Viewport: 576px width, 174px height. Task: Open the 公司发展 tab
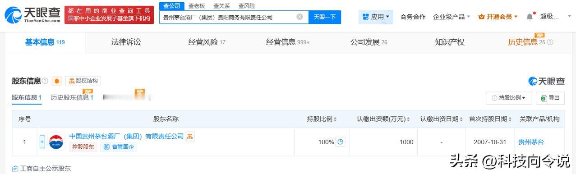pyautogui.click(x=369, y=42)
